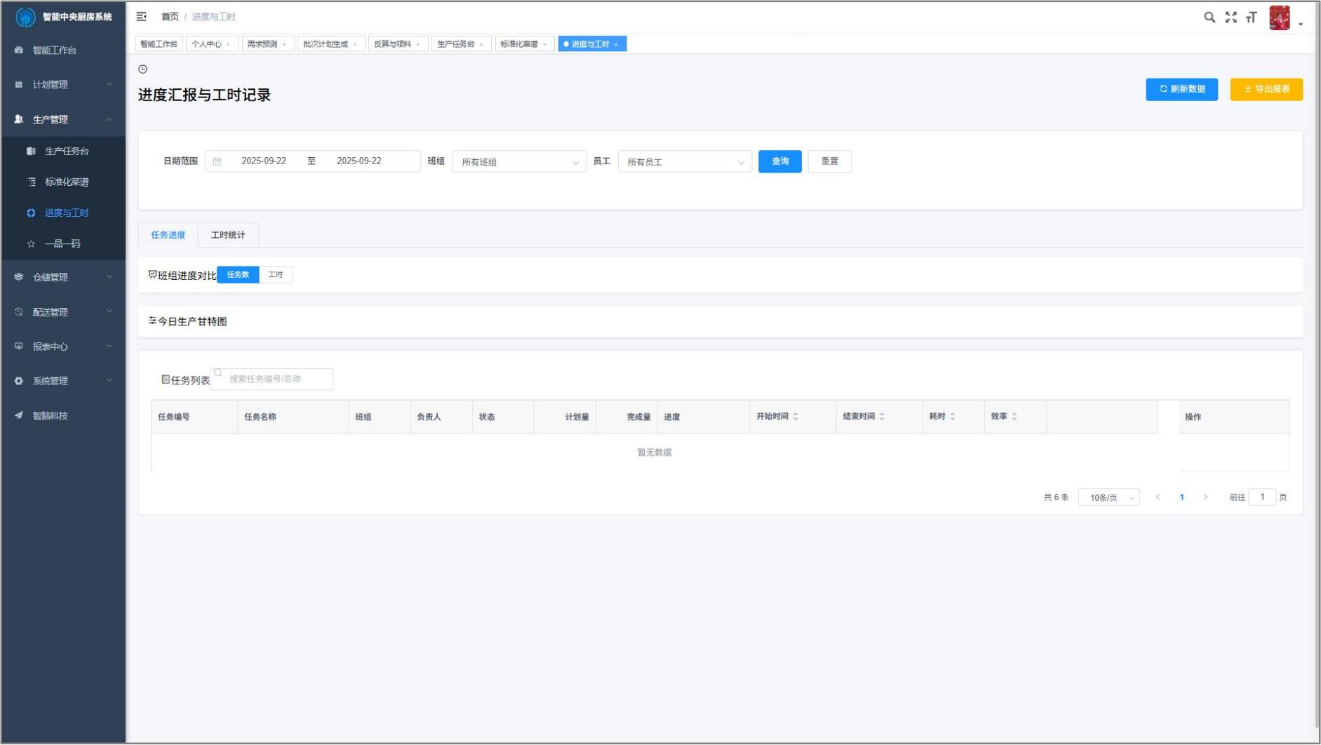The width and height of the screenshot is (1321, 745).
Task: Close the 需求预测 tab
Action: coord(284,45)
